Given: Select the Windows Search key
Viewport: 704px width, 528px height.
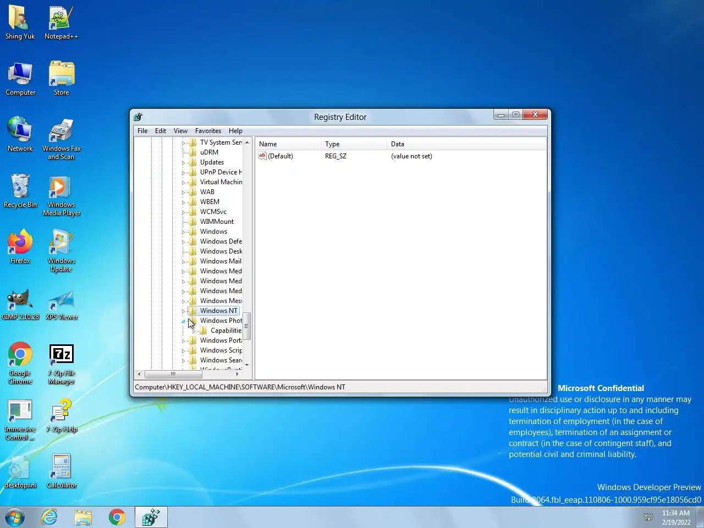Looking at the screenshot, I should pos(221,360).
